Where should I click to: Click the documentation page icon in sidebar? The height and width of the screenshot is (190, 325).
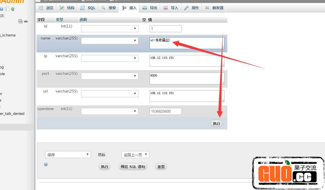pos(7,9)
